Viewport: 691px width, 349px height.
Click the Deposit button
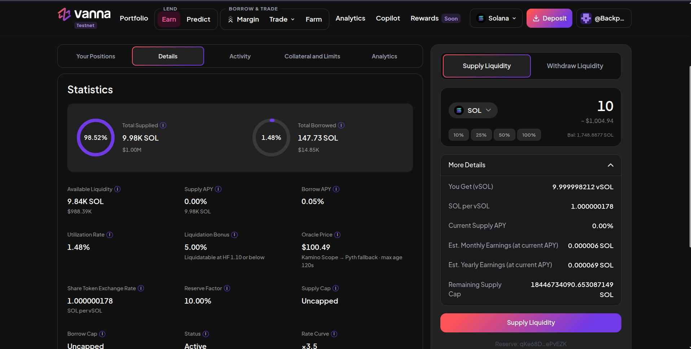click(x=549, y=18)
